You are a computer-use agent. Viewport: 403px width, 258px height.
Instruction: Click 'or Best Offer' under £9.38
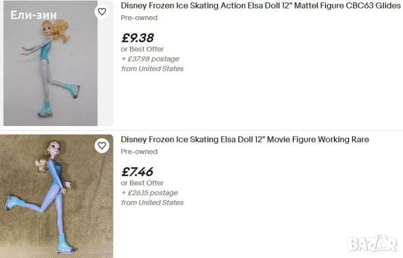click(142, 49)
